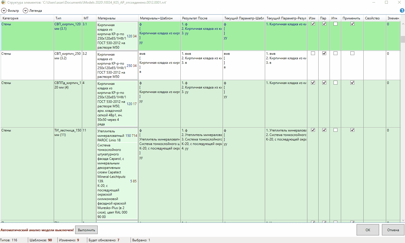Image resolution: width=405 pixels, height=243 pixels.
Task: Click status text Изменено: 9
Action: coord(69,240)
